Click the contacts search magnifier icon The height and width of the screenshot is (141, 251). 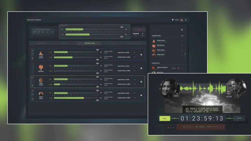pos(182,30)
